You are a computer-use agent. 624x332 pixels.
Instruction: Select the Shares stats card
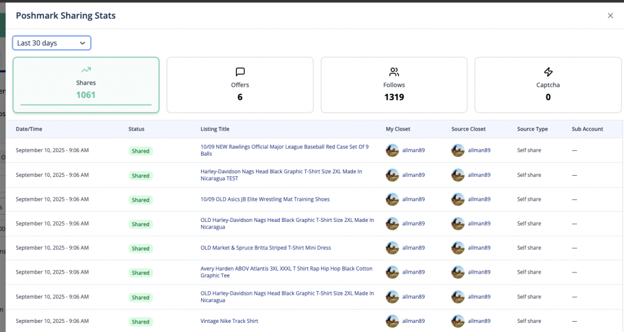click(86, 85)
